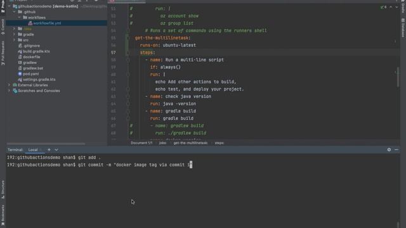Hide the Terminal panel with minimize icon
406x228 pixels.
[x=396, y=149]
